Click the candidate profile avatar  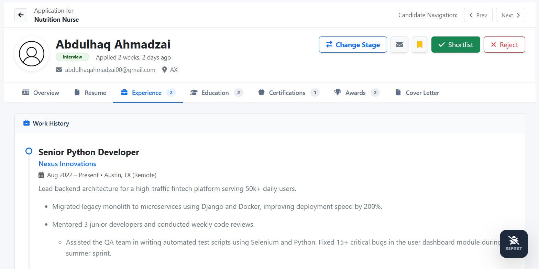coord(32,54)
